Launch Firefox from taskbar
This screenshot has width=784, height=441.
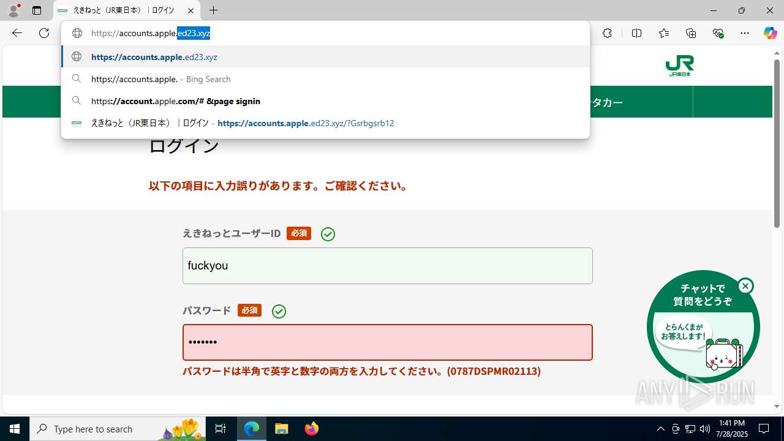(312, 429)
